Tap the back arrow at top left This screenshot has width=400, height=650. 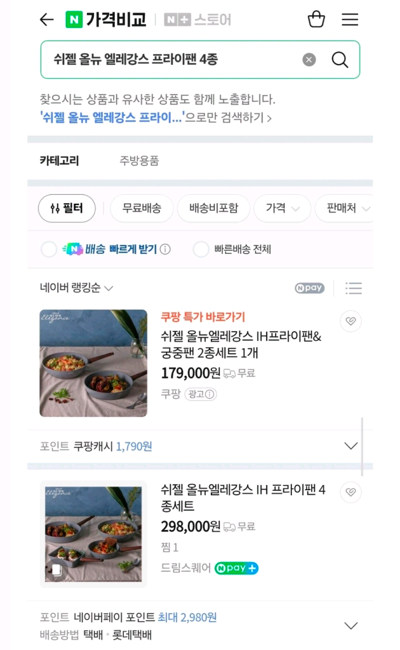coord(44,20)
